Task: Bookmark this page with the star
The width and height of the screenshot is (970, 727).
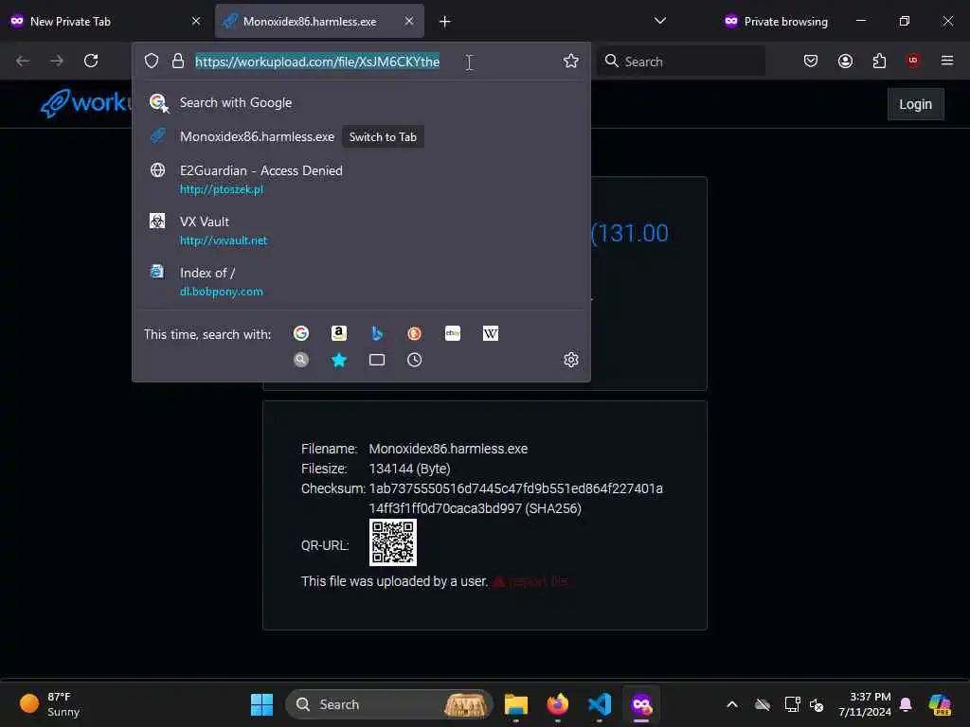Action: click(x=570, y=61)
